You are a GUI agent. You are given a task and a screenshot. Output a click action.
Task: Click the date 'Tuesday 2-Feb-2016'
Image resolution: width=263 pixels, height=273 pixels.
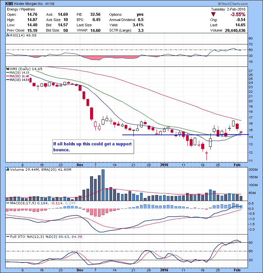point(228,9)
